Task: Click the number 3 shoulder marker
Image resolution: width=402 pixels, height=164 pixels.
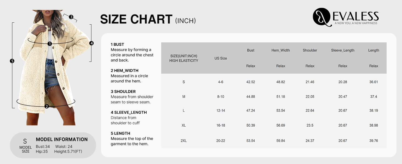Action: coord(71,17)
